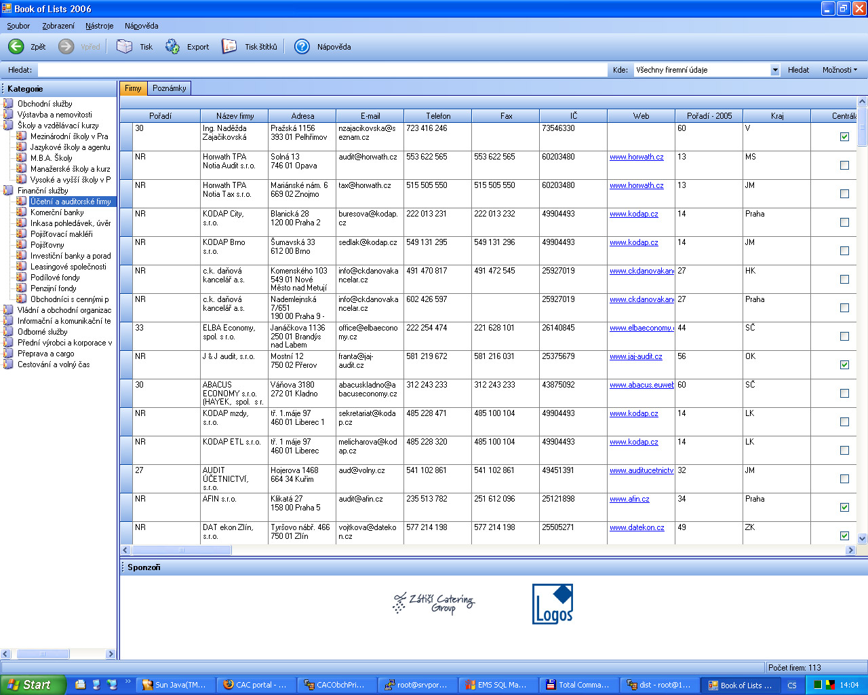Click the Tisk štítků label printing icon
Viewport: 868px width, 695px height.
tap(230, 46)
